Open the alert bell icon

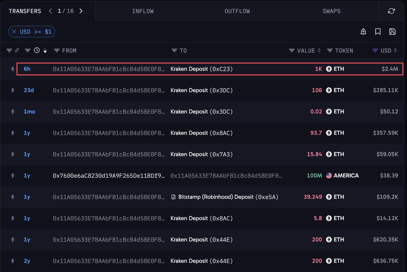(x=363, y=32)
